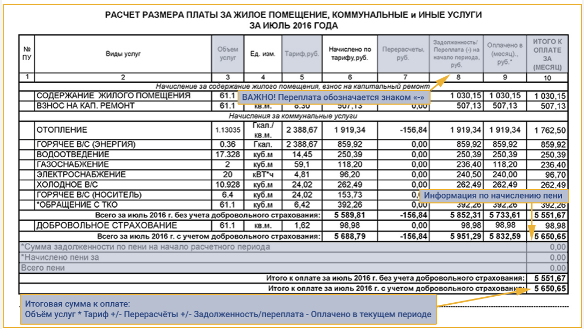The height and width of the screenshot is (329, 584).
Task: Click the row label "ЭЛЕКТРОСНАБЖЕНИЕ"
Action: (81, 174)
